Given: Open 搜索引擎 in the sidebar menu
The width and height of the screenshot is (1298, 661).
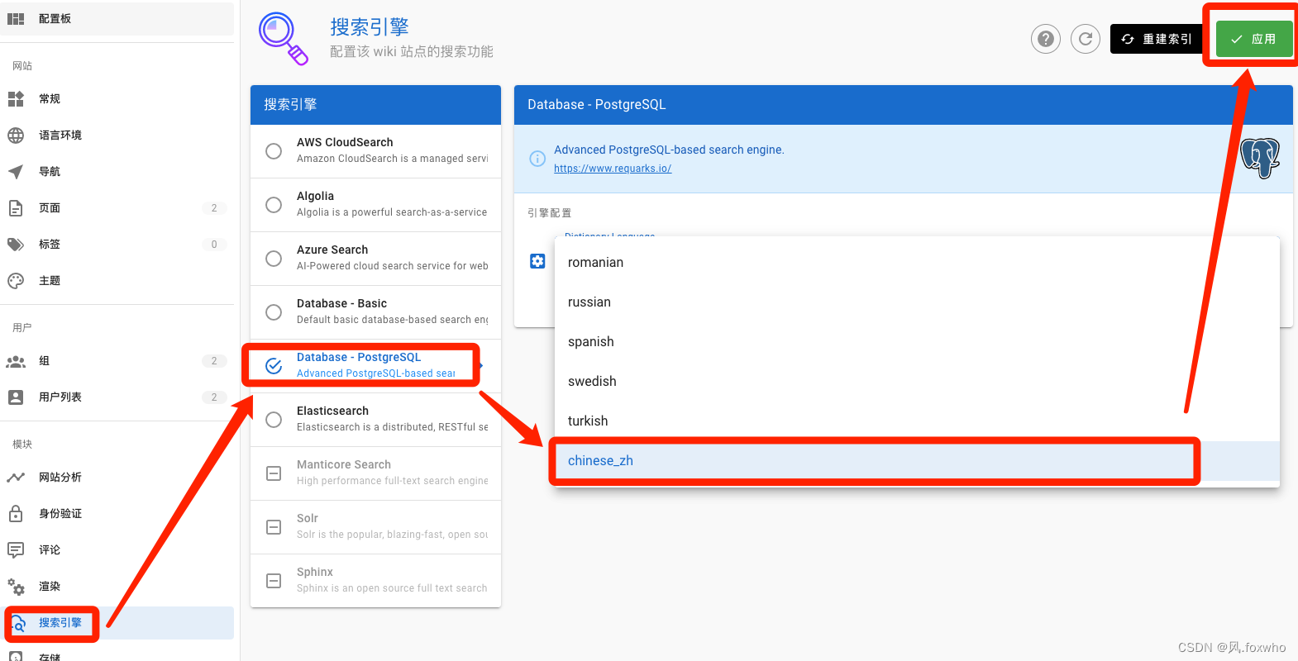Looking at the screenshot, I should (117, 623).
